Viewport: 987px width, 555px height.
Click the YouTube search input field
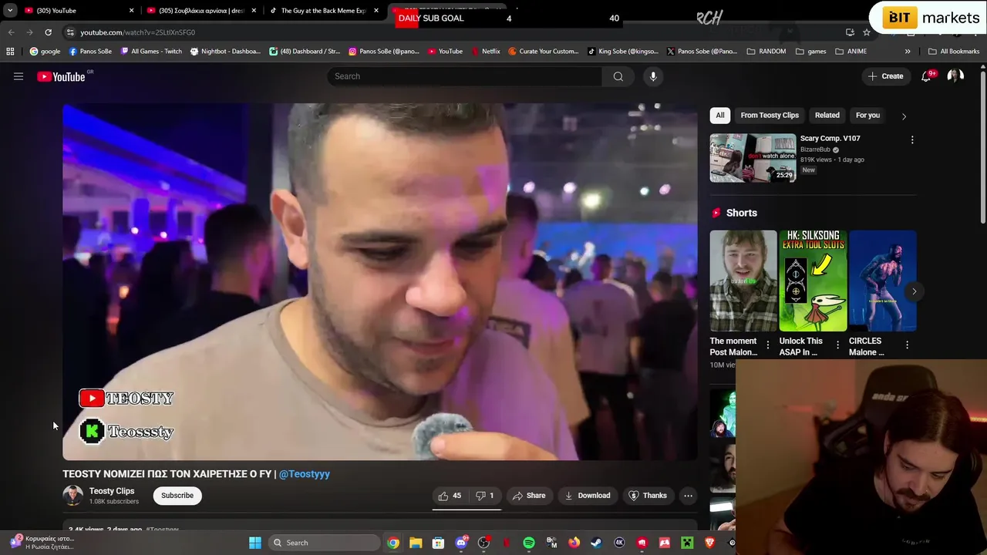[465, 76]
